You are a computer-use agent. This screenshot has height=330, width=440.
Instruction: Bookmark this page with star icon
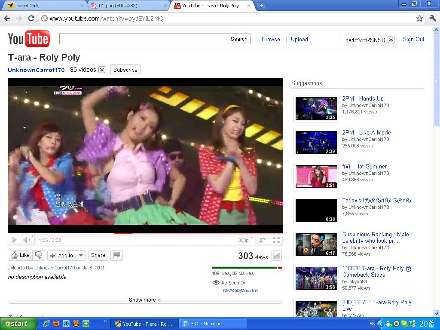419,18
